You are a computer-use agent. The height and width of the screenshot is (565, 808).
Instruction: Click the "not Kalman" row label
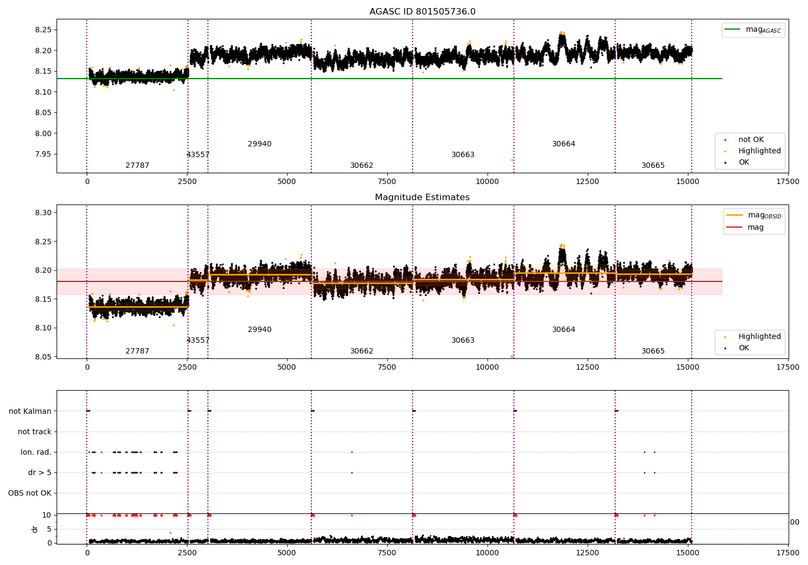pos(30,412)
